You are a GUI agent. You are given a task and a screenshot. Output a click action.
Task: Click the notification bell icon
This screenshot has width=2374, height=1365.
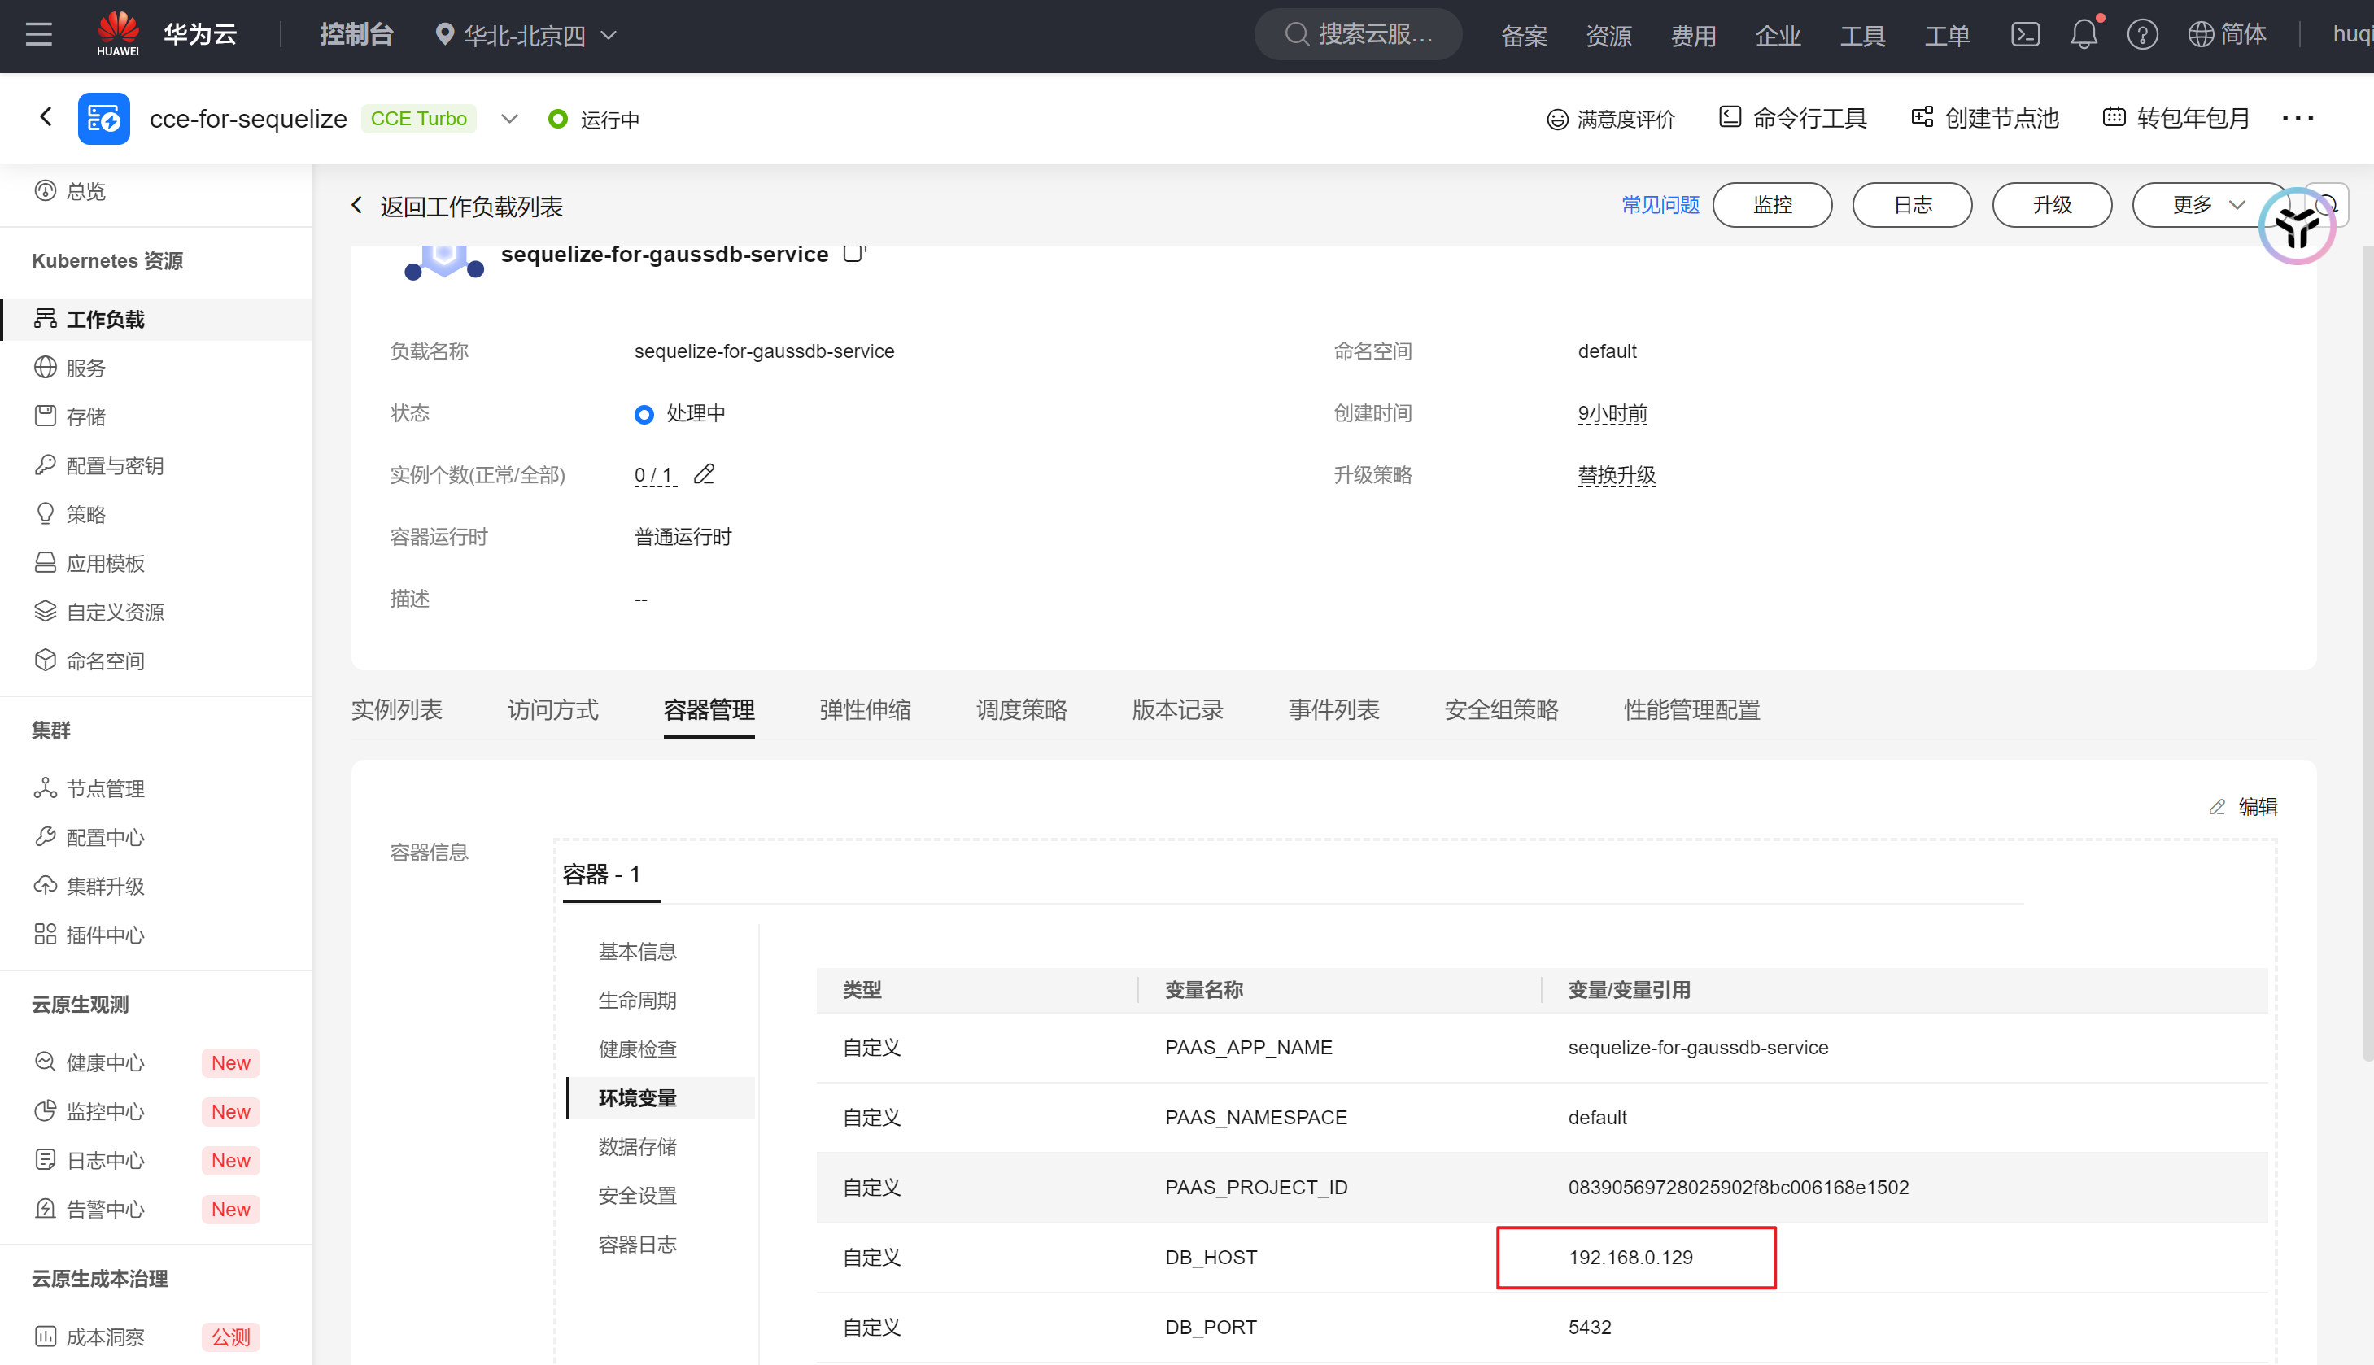[2084, 35]
